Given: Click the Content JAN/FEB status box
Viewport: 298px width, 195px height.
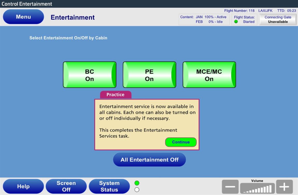Looking at the screenshot, I should tap(204, 19).
